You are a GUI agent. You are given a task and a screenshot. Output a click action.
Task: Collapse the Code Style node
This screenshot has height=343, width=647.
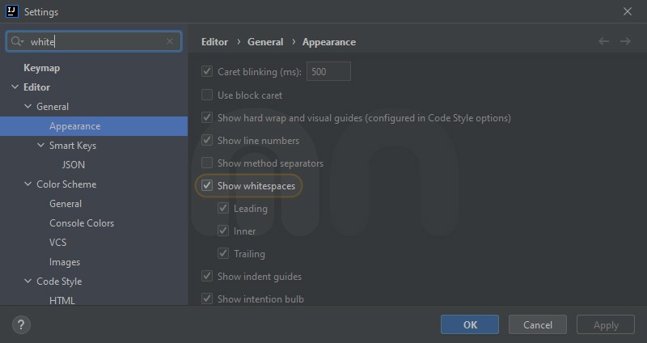27,281
